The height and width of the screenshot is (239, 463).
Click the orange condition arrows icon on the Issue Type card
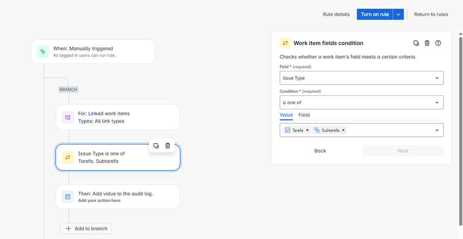point(68,157)
